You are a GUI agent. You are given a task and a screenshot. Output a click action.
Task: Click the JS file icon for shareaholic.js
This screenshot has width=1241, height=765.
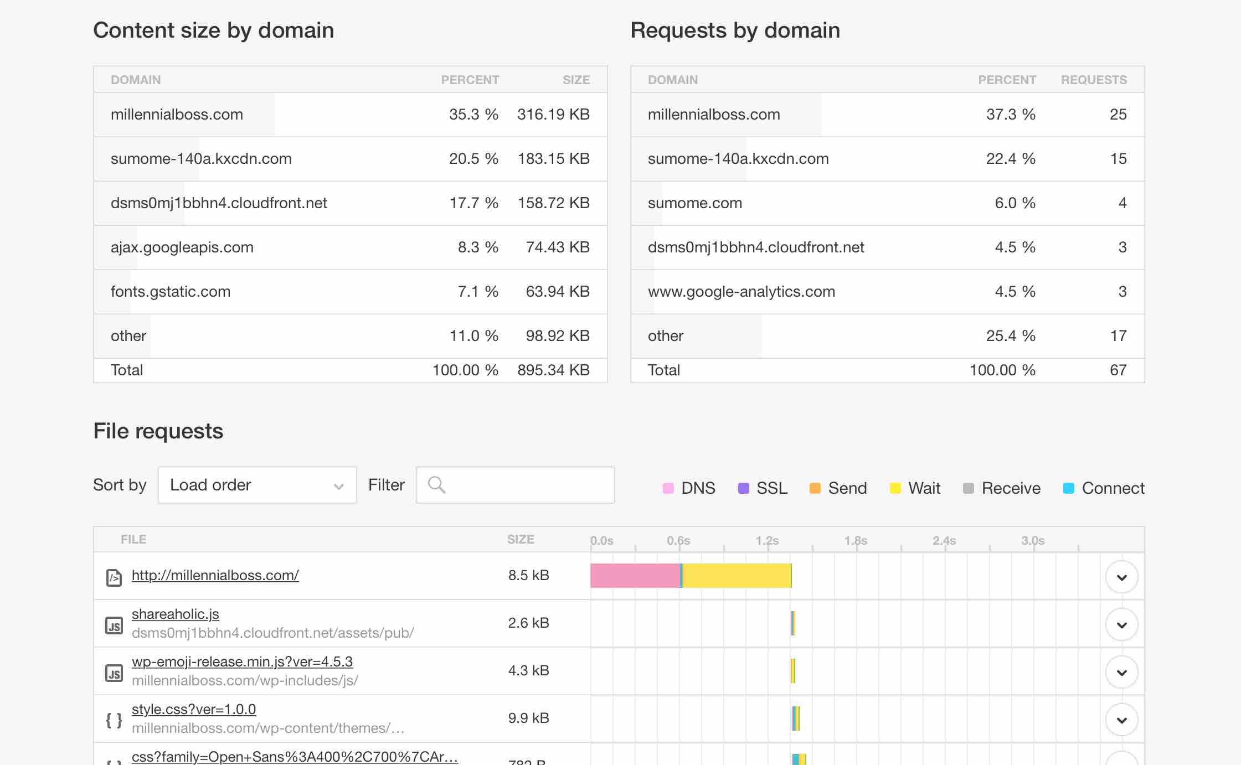coord(114,626)
